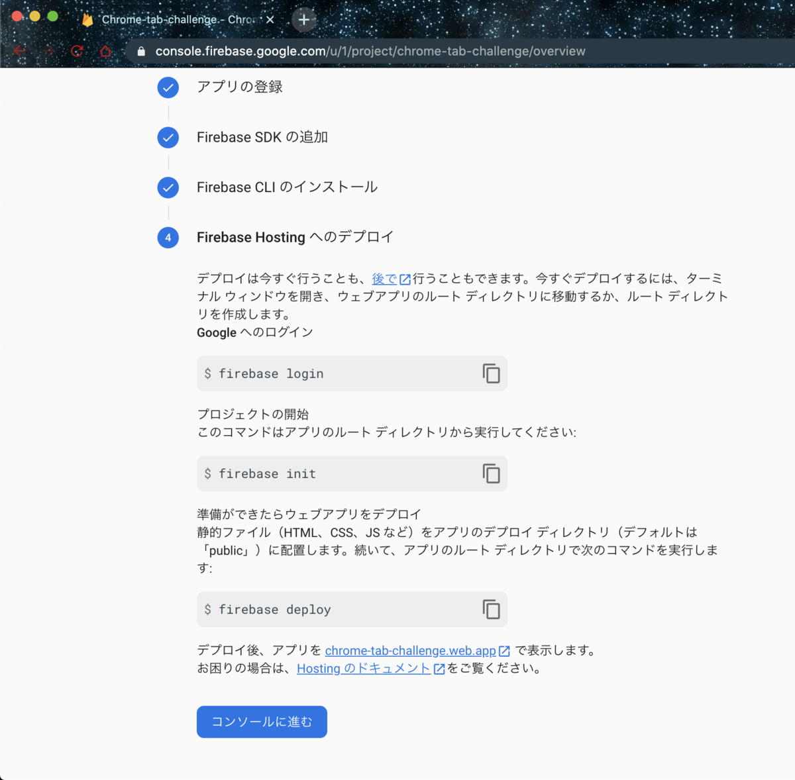Image resolution: width=795 pixels, height=780 pixels.
Task: Click the yellow minimize window button
Action: [x=35, y=16]
